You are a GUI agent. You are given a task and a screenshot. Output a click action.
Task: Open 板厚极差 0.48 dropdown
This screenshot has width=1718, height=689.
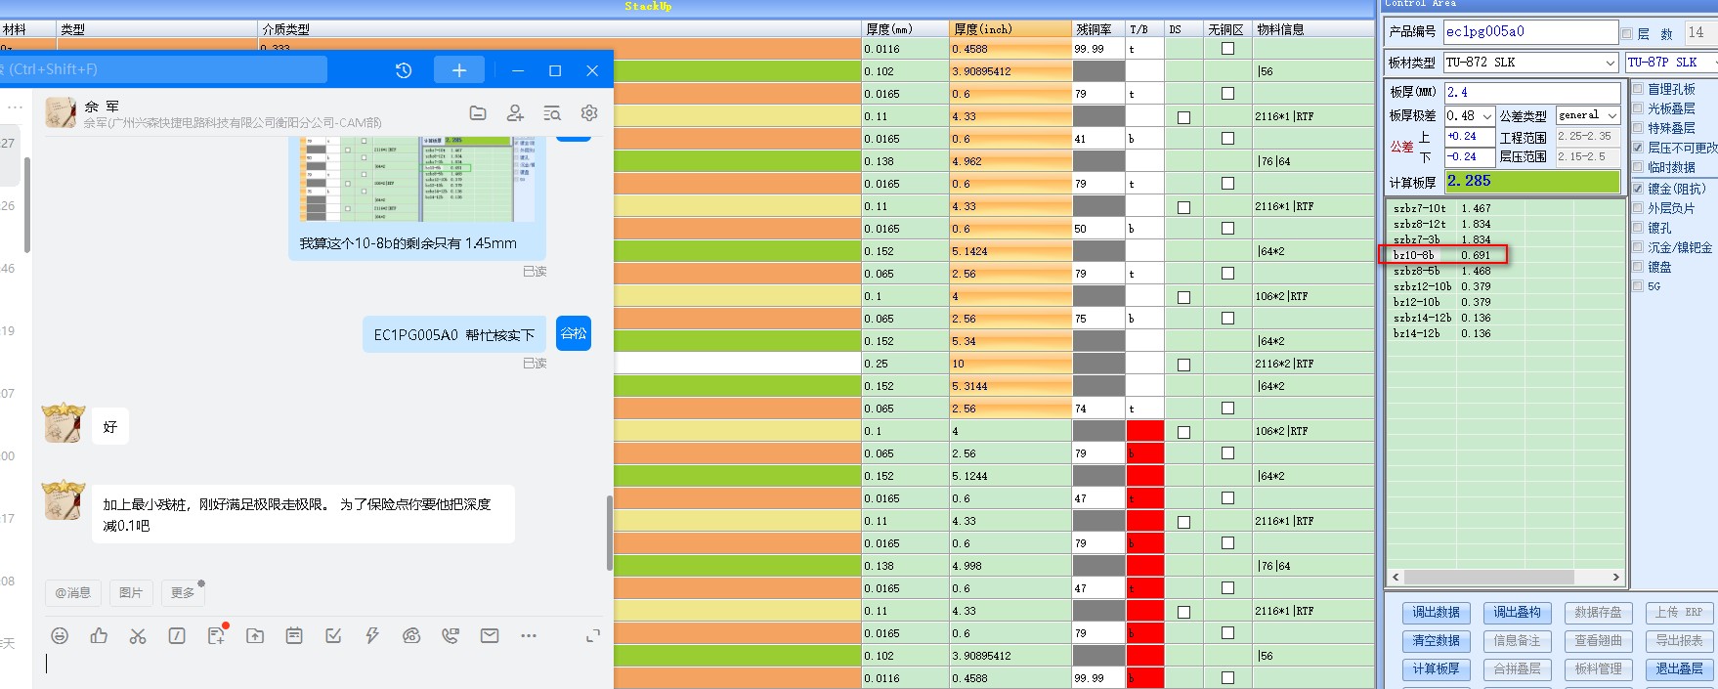click(x=1487, y=115)
